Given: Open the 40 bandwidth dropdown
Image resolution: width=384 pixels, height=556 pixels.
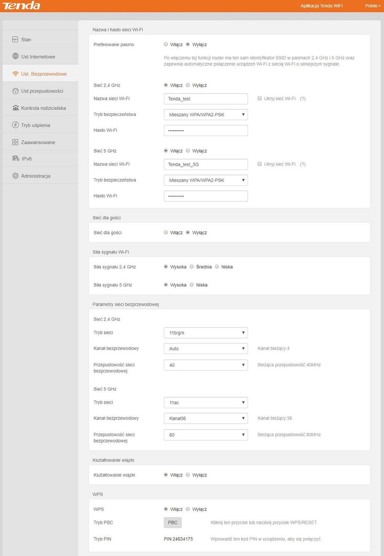Looking at the screenshot, I should pyautogui.click(x=206, y=365).
